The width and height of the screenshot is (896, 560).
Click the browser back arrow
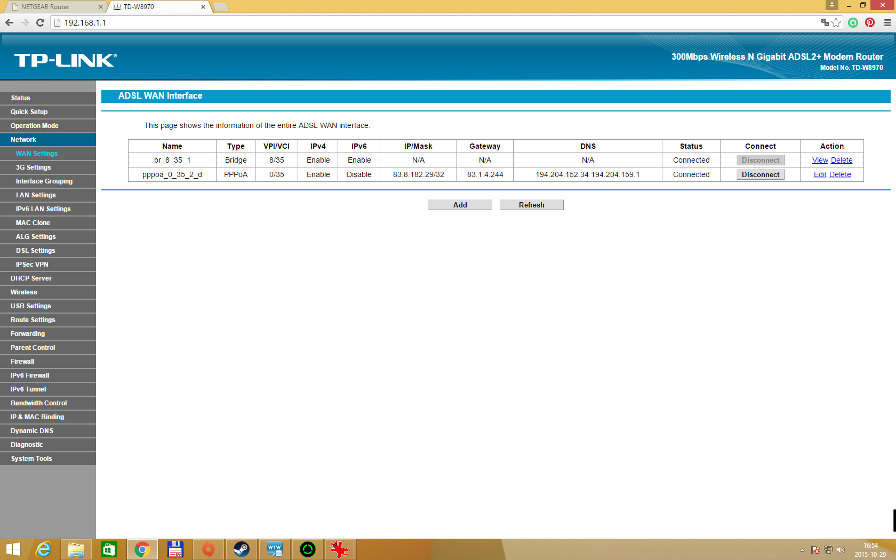(x=9, y=22)
